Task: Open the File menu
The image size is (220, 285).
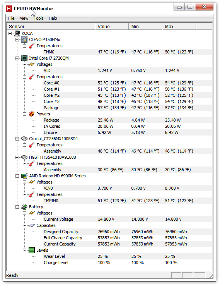Action: coord(11,18)
